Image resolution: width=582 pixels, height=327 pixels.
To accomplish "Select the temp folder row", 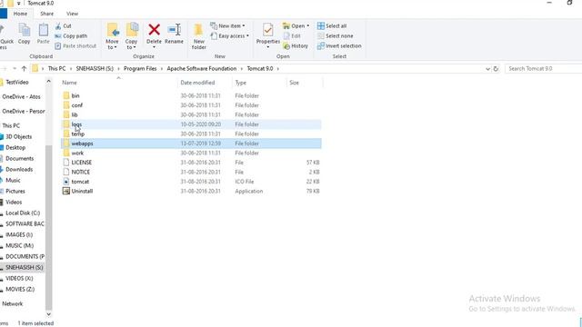I will pos(191,134).
